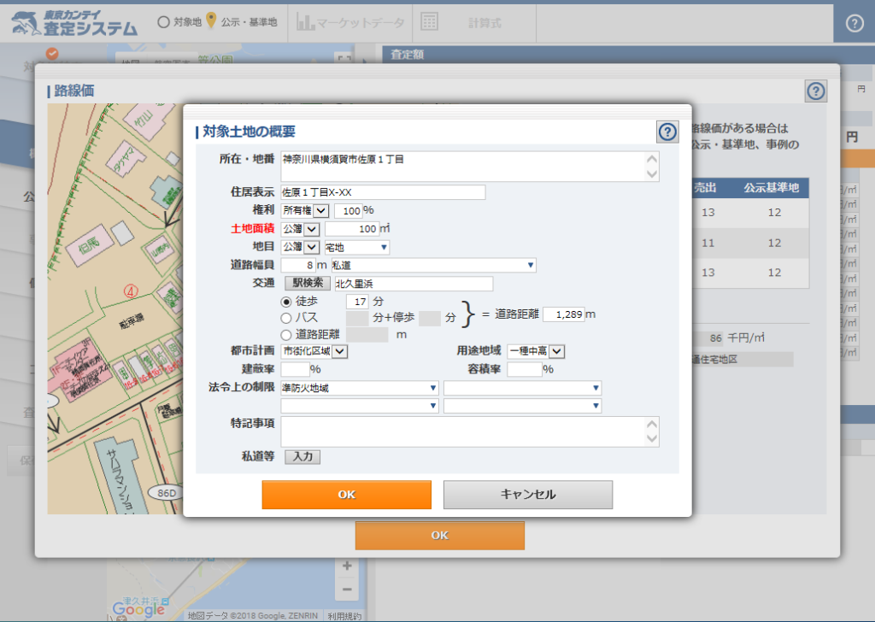The width and height of the screenshot is (875, 622).
Task: Click the 駅検索 button
Action: [x=308, y=284]
